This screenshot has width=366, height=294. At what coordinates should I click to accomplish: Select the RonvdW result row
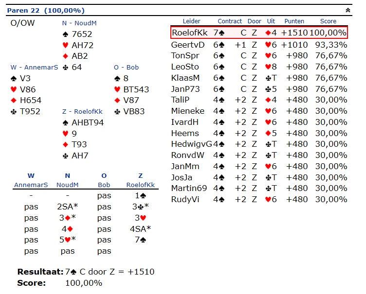[x=259, y=156]
